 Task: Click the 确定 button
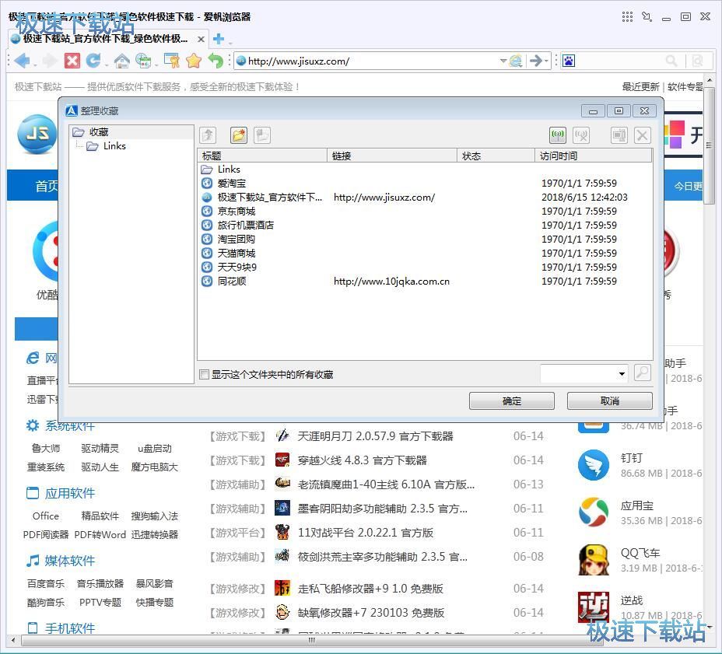(512, 400)
